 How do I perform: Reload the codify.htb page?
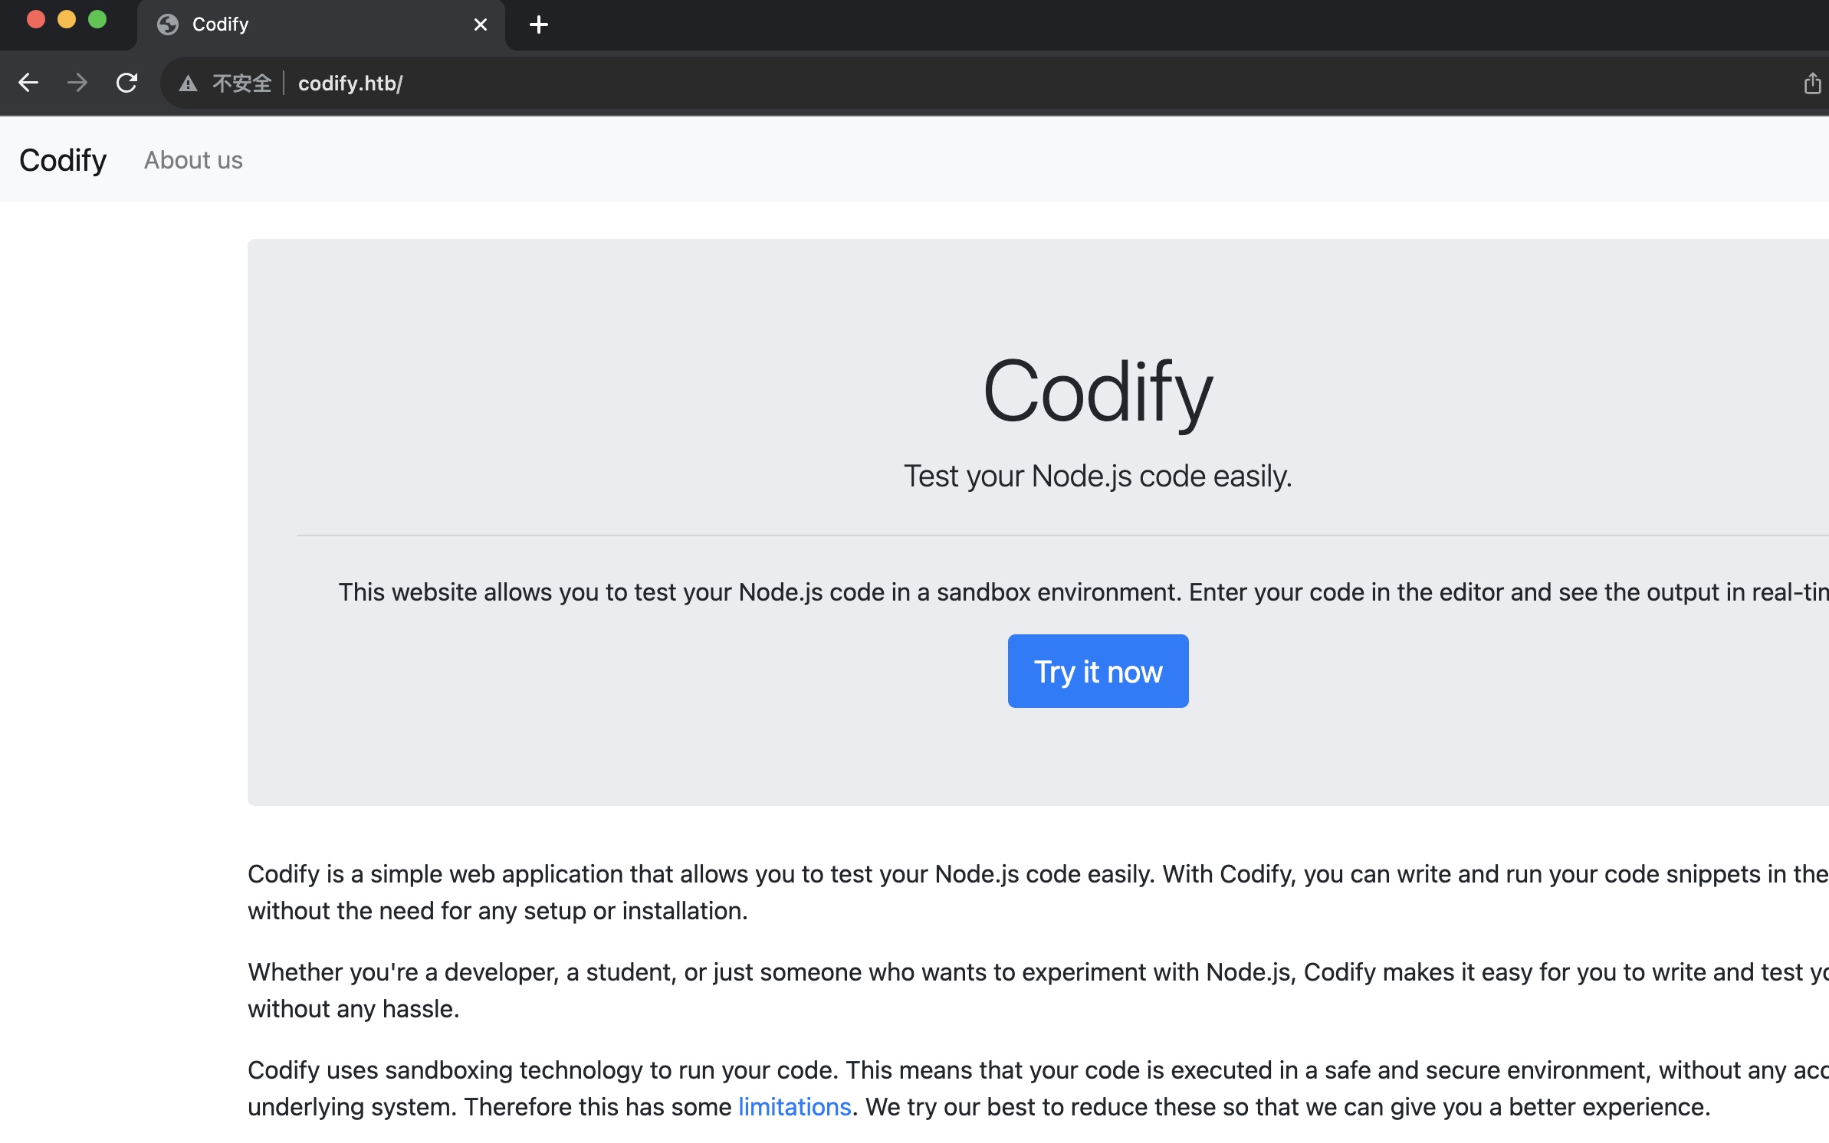pos(126,83)
